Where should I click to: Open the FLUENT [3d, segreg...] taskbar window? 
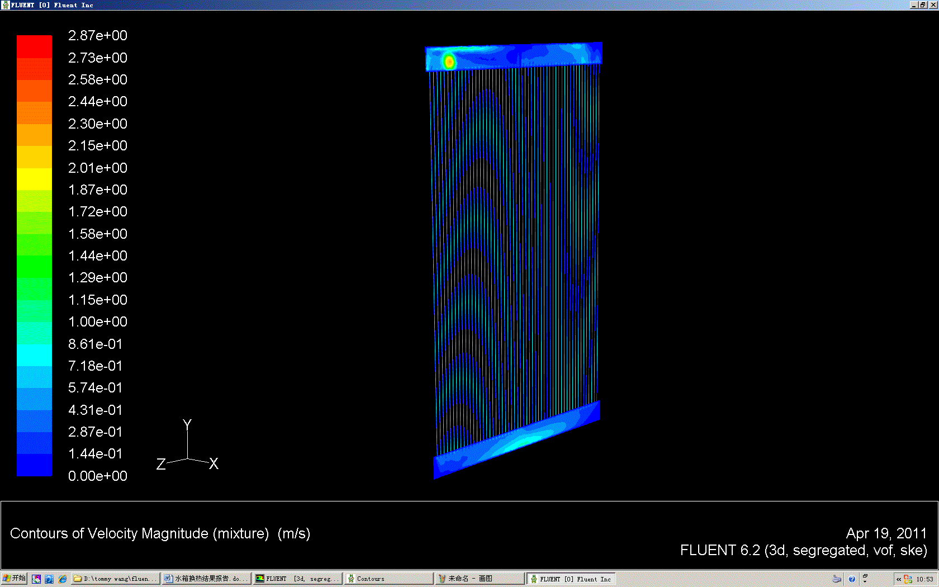(297, 579)
